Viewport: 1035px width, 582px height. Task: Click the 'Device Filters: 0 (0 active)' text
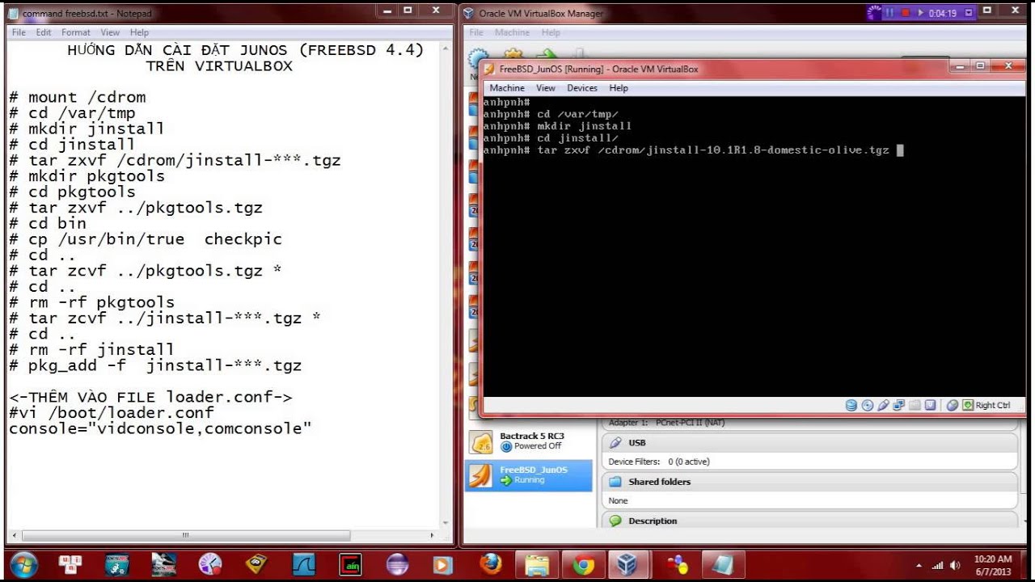659,462
